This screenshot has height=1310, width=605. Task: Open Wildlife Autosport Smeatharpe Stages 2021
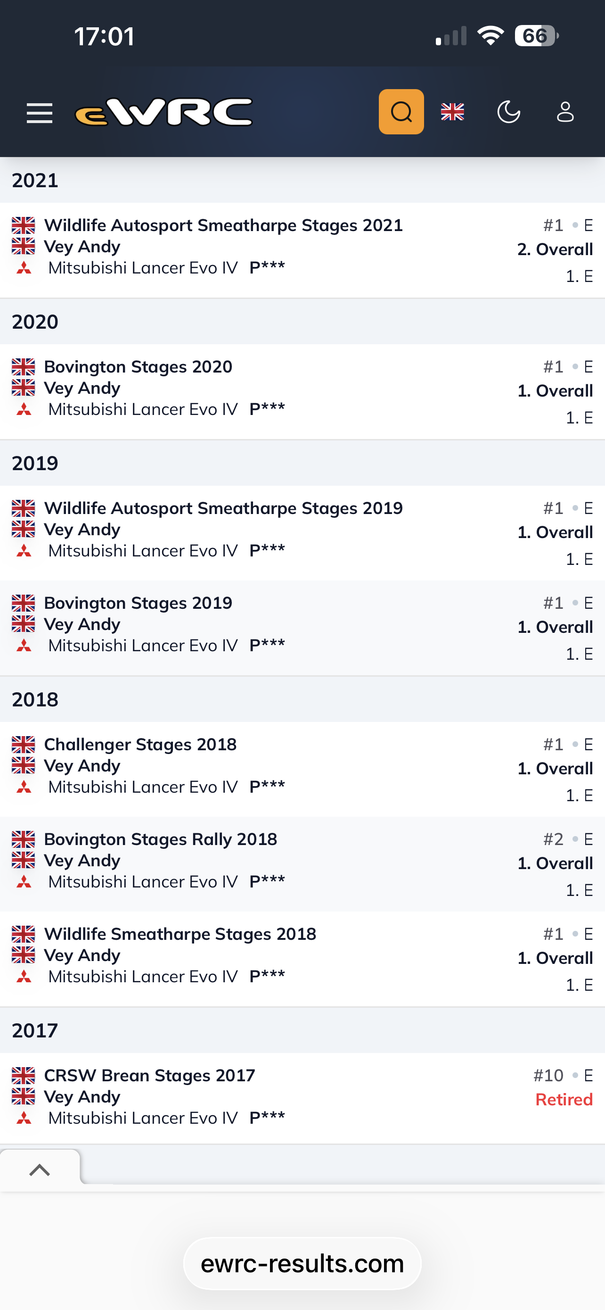223,225
